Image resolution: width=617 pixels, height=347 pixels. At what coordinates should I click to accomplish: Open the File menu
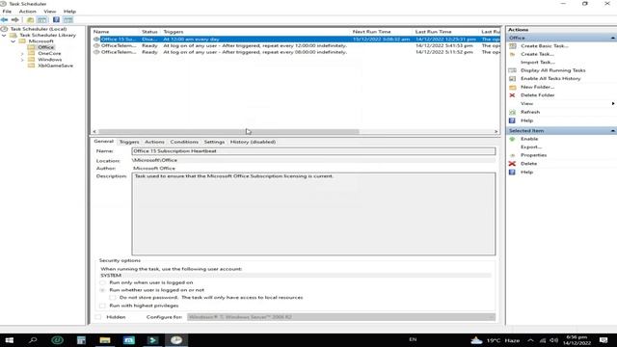(7, 12)
